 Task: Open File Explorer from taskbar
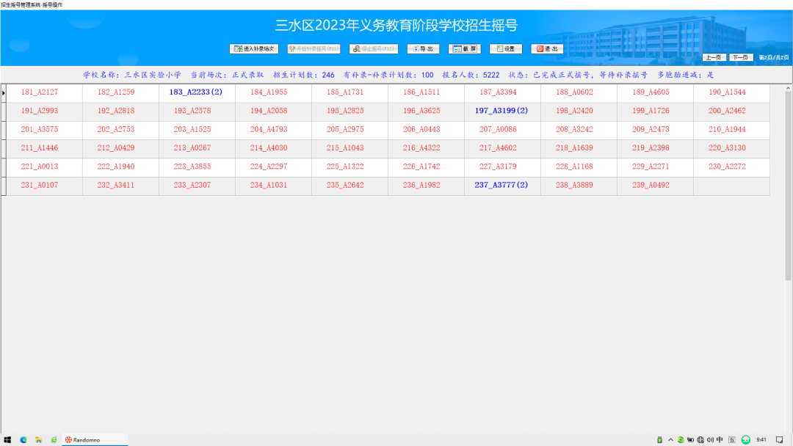[38, 440]
